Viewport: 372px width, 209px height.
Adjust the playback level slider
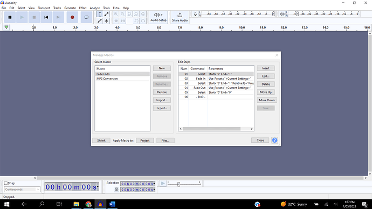pos(297,14)
